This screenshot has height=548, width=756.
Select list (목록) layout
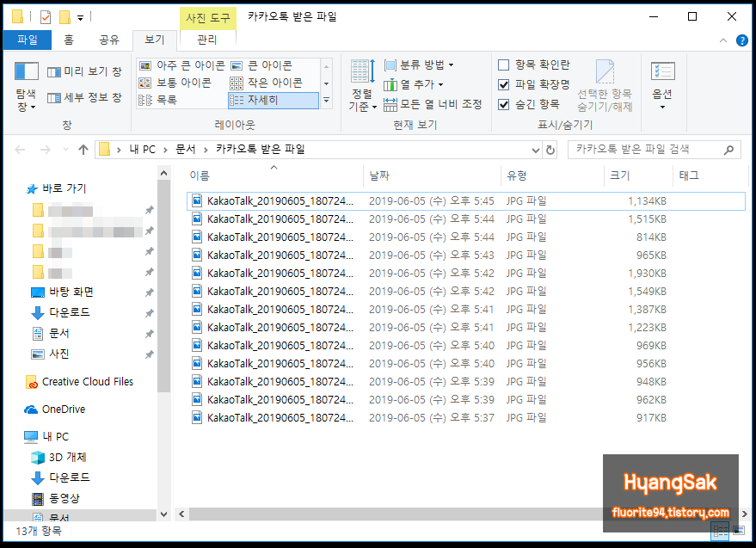158,101
